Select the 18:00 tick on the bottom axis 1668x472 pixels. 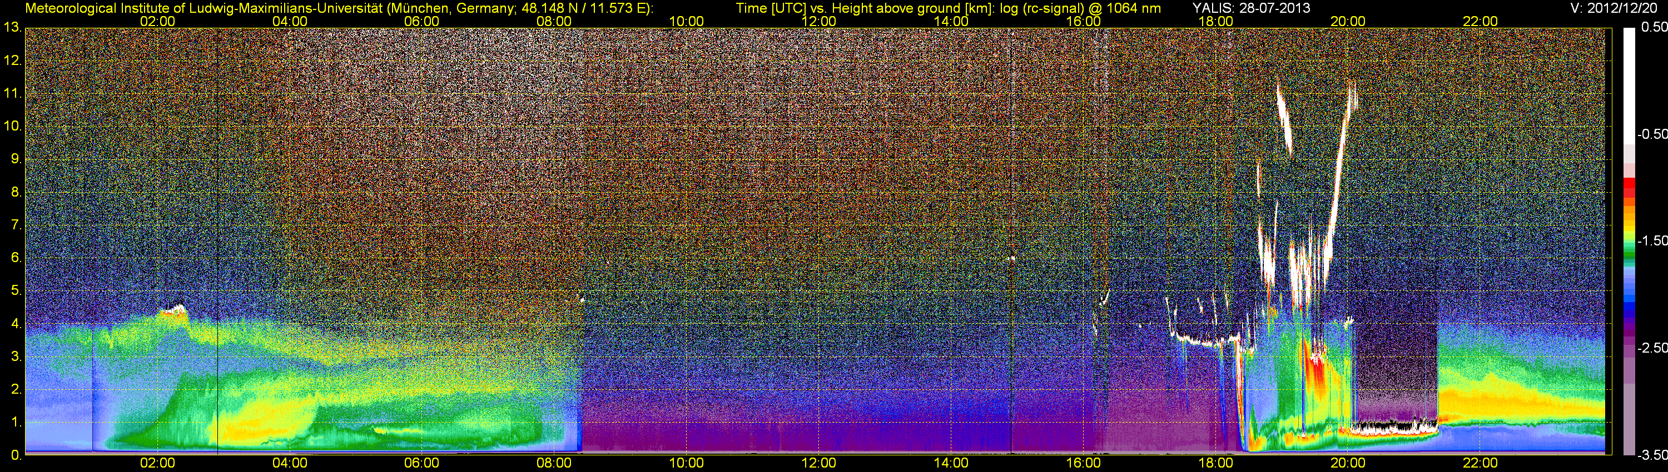click(1215, 463)
